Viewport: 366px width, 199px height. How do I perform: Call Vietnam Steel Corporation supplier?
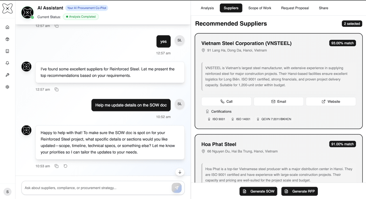click(226, 102)
